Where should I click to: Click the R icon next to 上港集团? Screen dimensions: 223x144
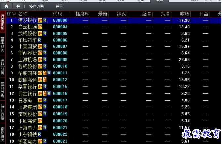[x=45, y=107]
